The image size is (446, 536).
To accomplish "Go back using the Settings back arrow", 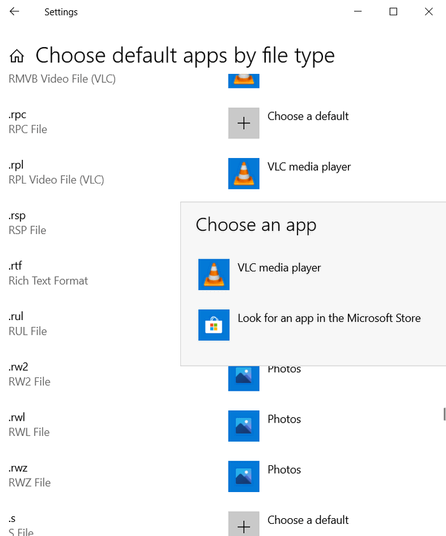I will 15,11.
